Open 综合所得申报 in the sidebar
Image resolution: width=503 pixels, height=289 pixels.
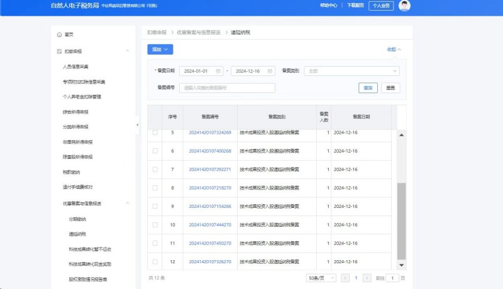[76, 112]
